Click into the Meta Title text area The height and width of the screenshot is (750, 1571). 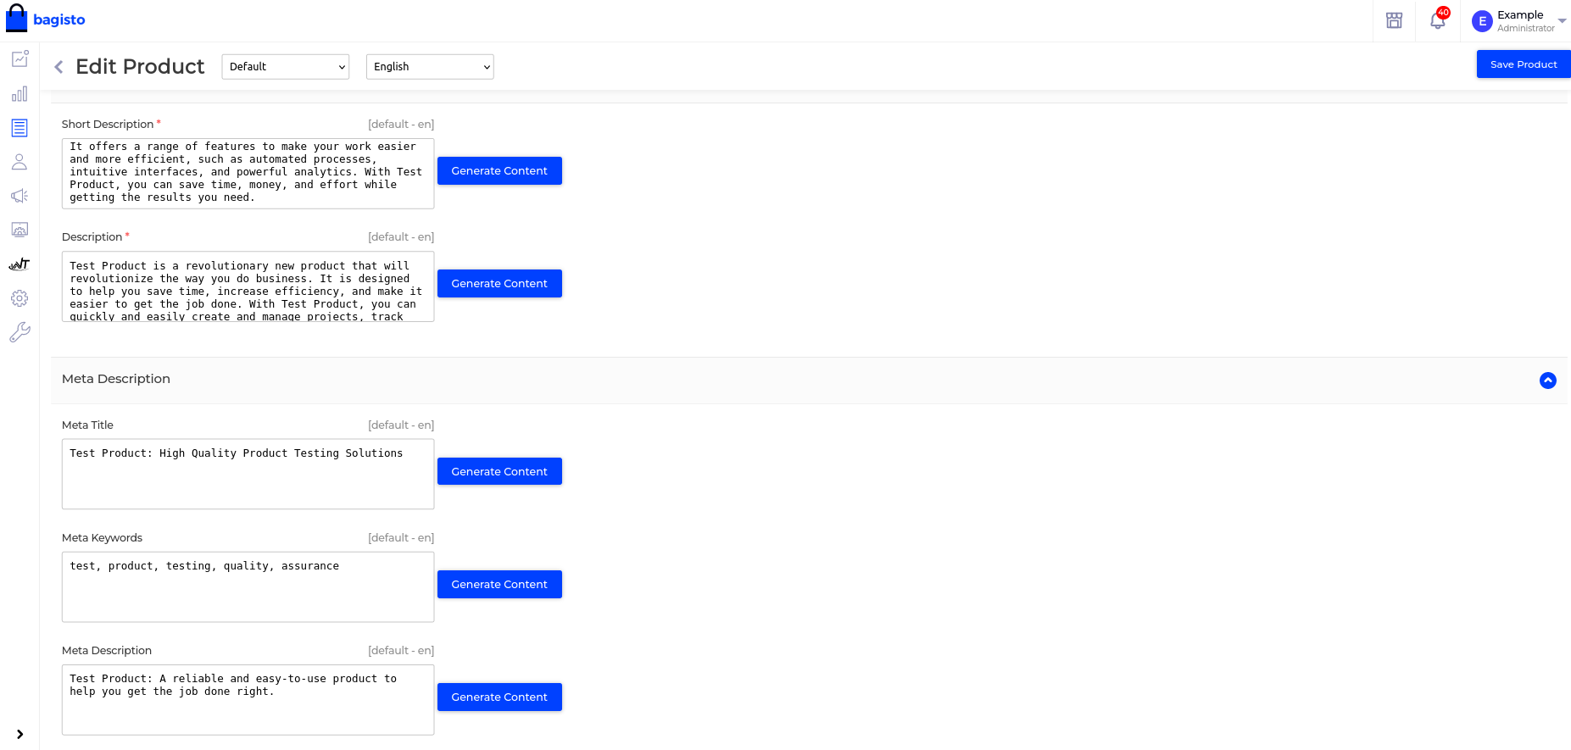pos(248,475)
